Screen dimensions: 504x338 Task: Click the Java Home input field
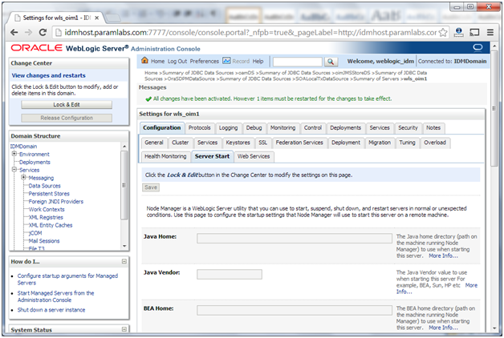pos(295,238)
